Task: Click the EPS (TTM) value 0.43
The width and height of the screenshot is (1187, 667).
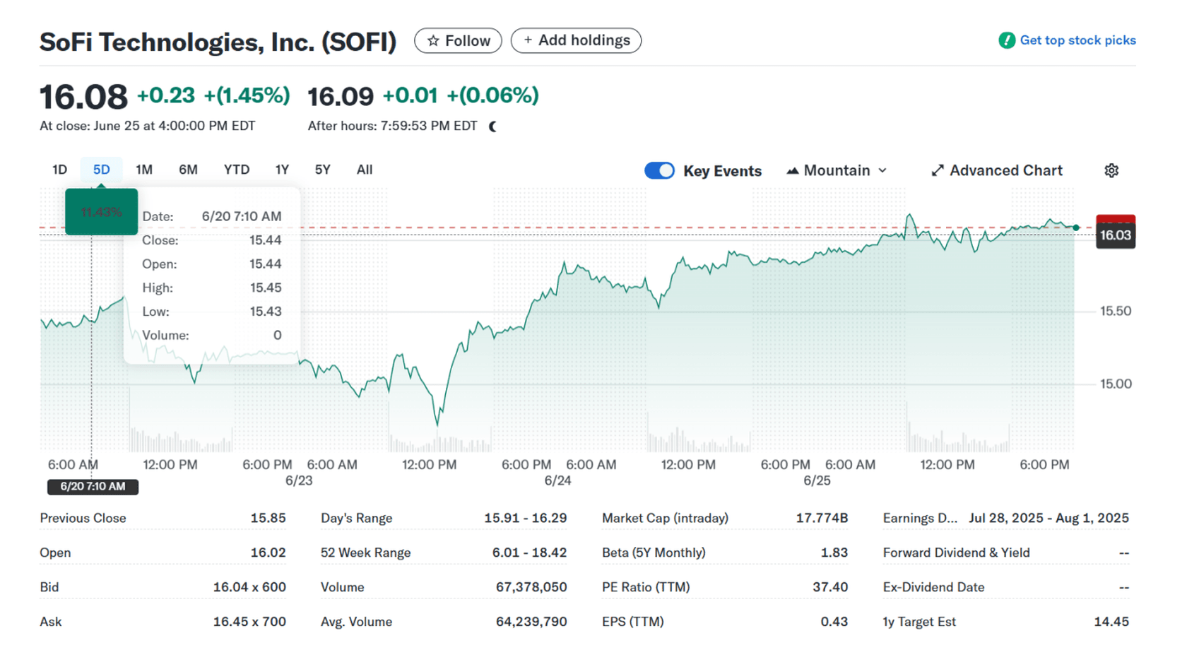Action: [x=834, y=622]
